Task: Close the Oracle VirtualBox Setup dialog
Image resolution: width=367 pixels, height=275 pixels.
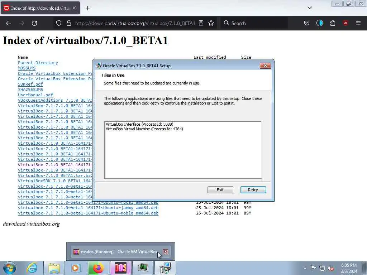Action: [265, 66]
